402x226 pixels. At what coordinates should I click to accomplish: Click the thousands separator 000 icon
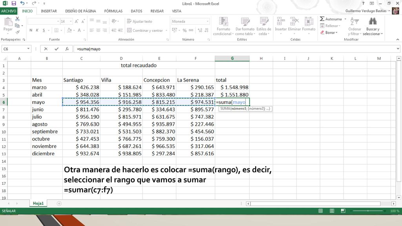point(191,30)
